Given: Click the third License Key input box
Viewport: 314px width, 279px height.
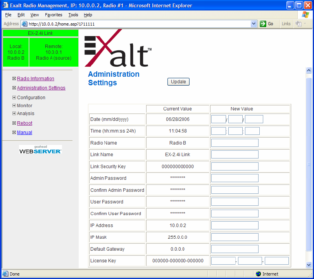Looking at the screenshot, I should pyautogui.click(x=277, y=261).
